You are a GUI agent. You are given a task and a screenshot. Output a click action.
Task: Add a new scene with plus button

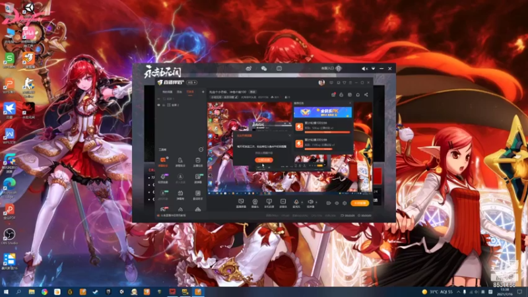point(203,92)
